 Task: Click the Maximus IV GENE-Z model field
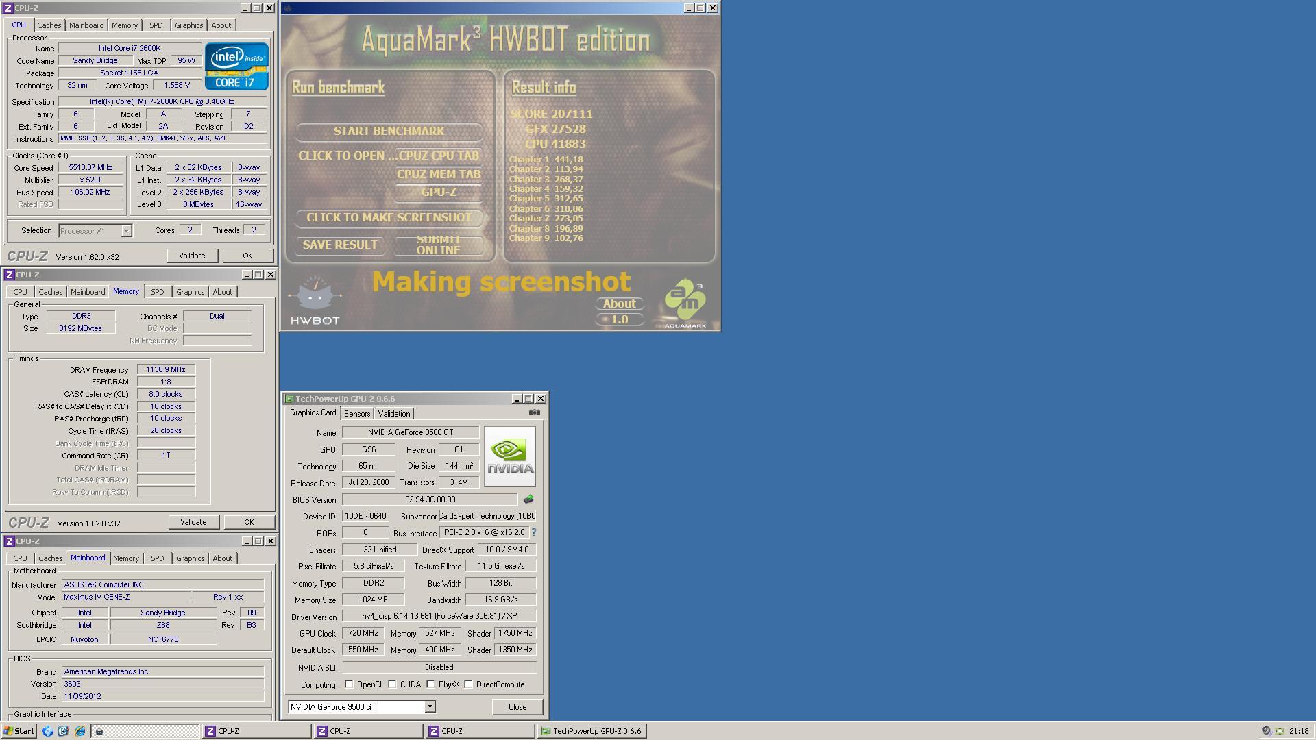tap(125, 597)
